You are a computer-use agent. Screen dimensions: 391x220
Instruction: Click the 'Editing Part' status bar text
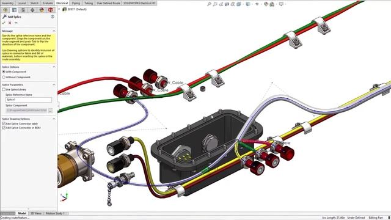376,218
